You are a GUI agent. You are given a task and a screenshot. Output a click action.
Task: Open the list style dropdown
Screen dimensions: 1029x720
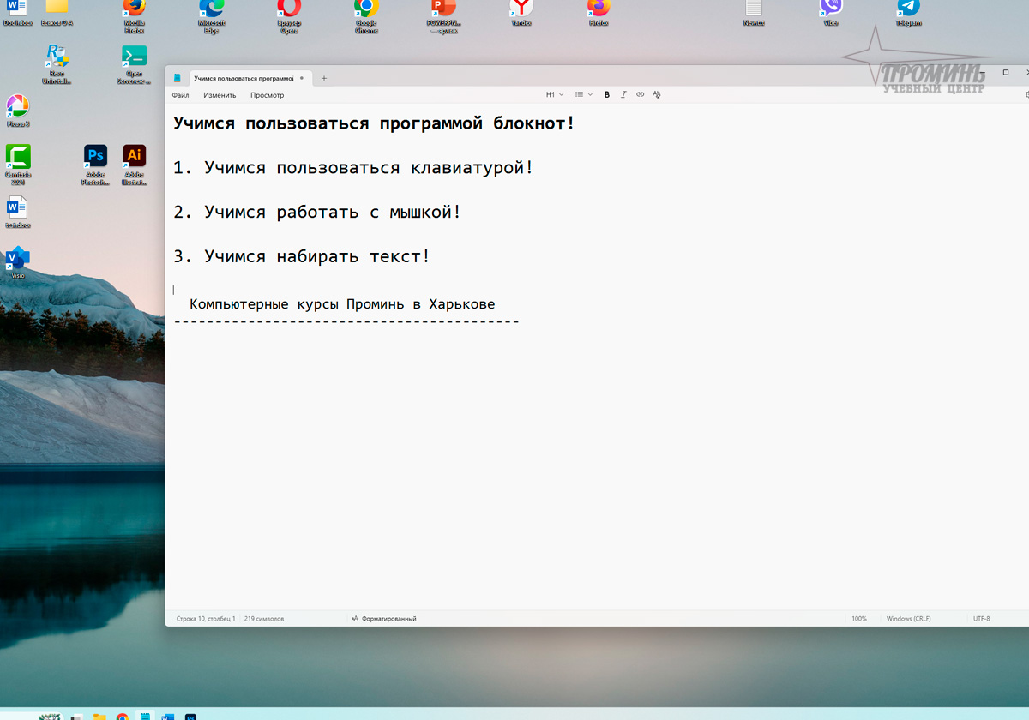click(583, 95)
